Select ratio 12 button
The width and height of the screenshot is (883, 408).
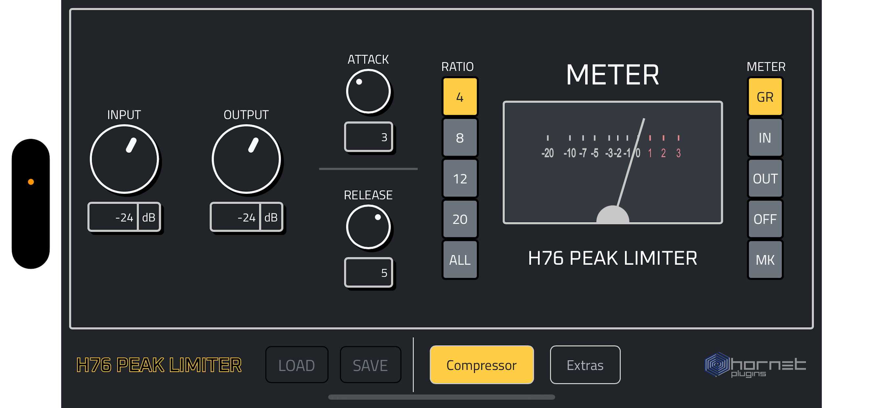(460, 178)
